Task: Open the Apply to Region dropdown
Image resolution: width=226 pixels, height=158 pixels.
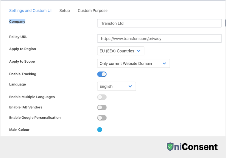Action: [121, 51]
